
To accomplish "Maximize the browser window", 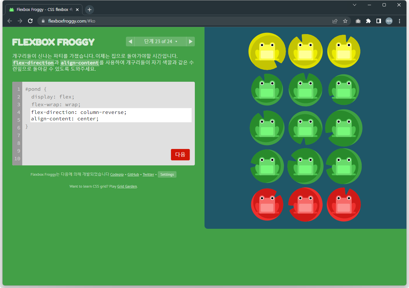I will (384, 5).
